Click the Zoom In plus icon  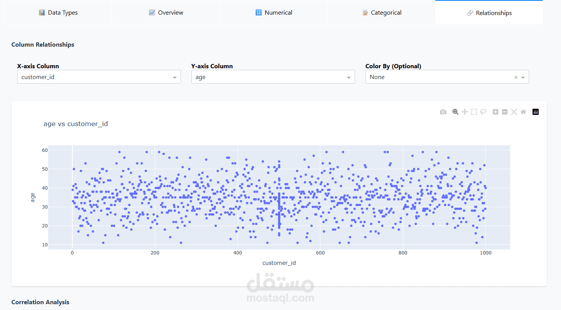click(x=496, y=112)
